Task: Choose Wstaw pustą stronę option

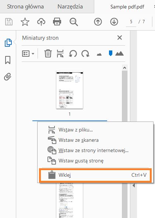Action: pos(95,161)
